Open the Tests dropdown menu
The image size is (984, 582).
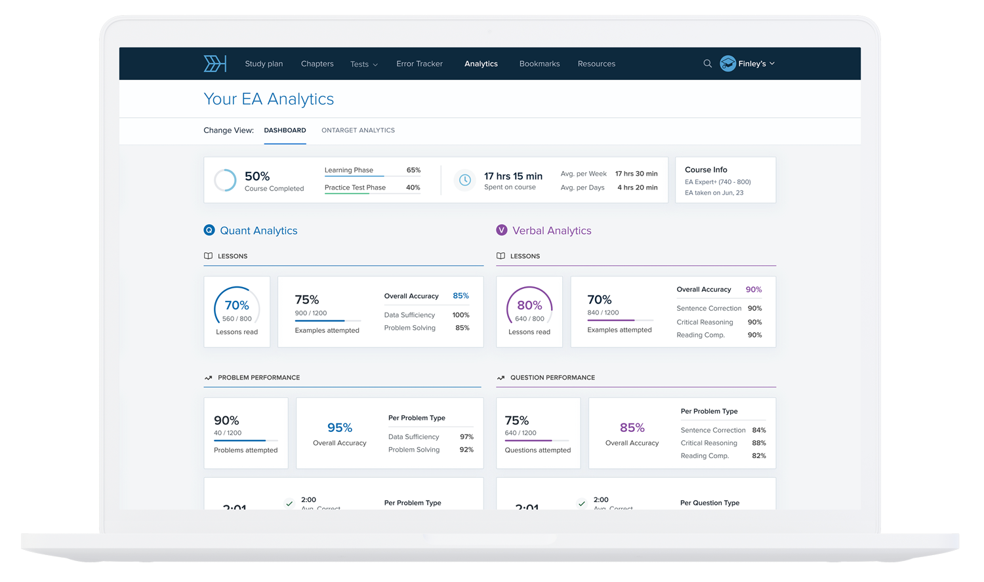[364, 64]
